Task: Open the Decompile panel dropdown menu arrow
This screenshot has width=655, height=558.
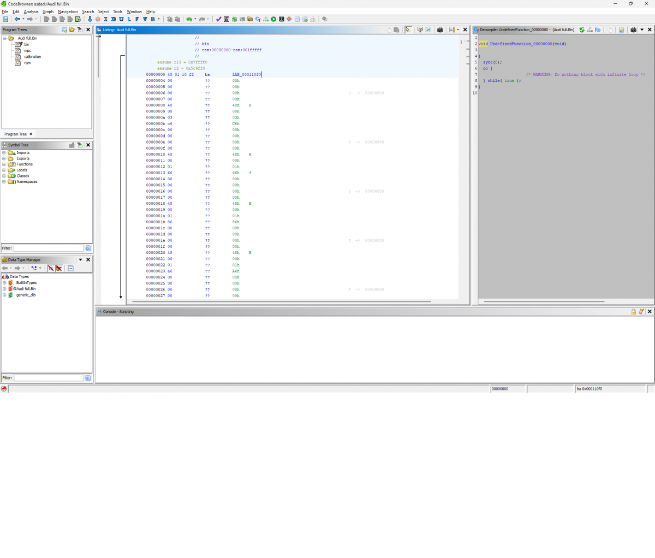Action: coord(642,29)
